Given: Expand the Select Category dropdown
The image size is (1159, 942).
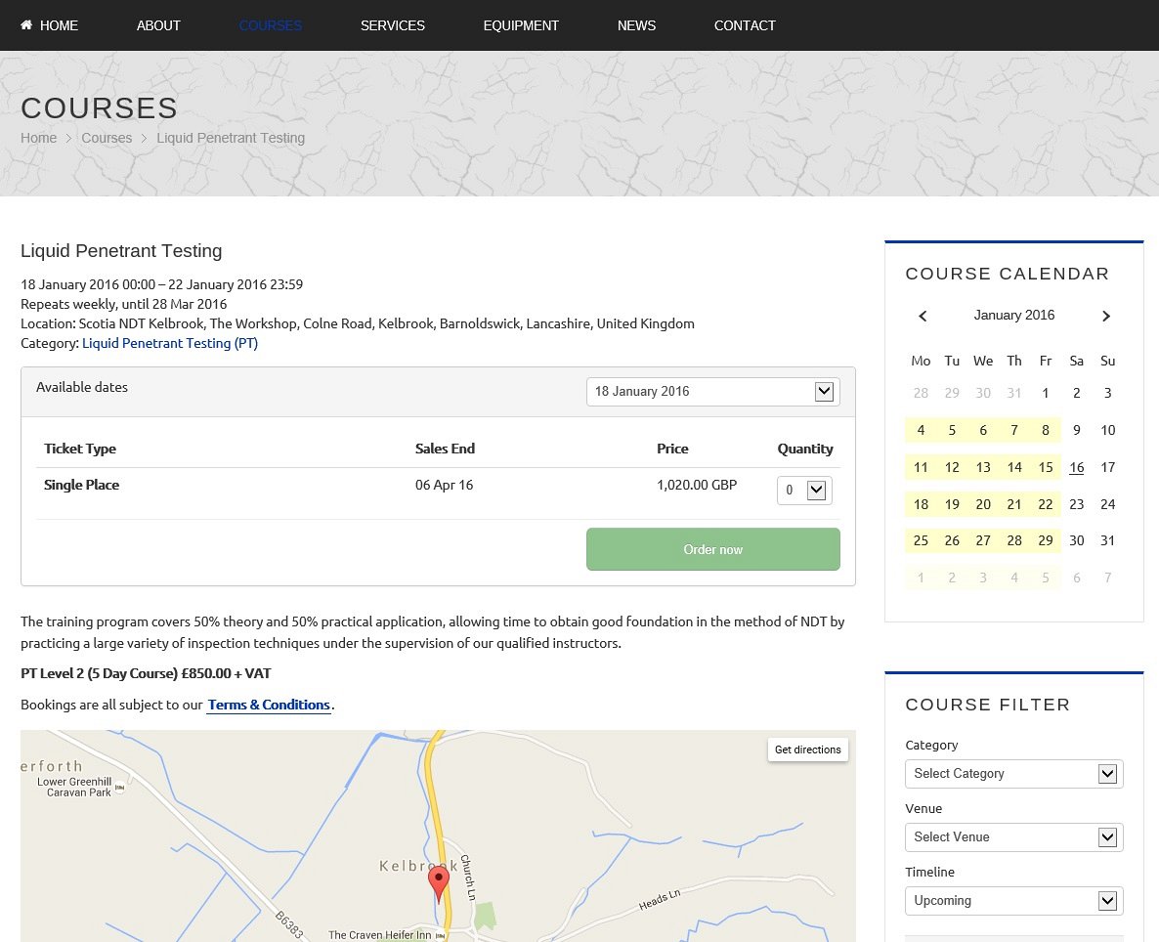Looking at the screenshot, I should [1013, 774].
